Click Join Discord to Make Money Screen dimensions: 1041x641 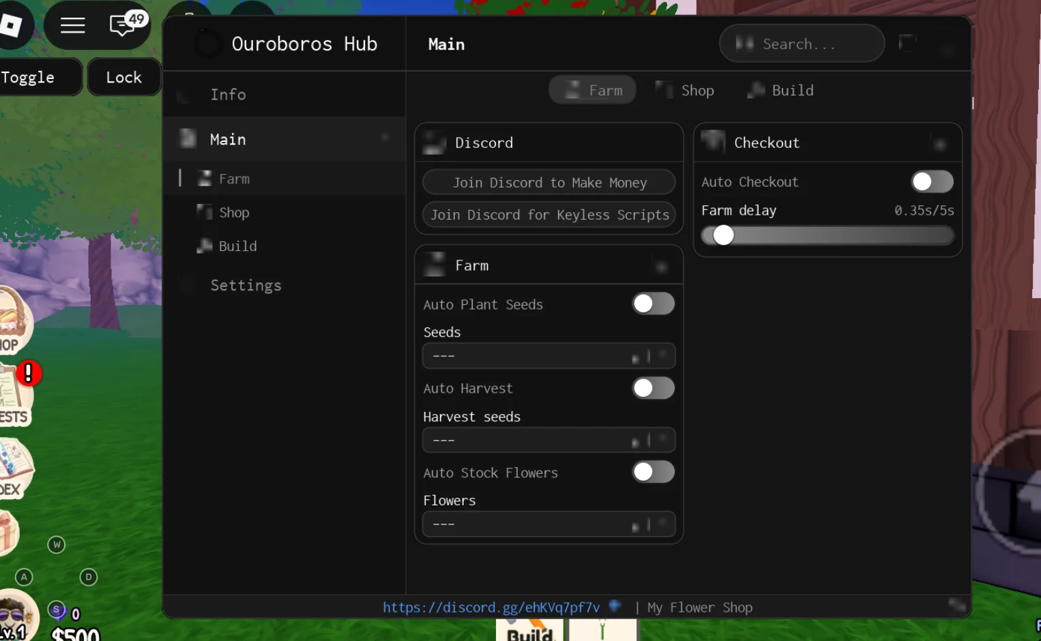pyautogui.click(x=548, y=182)
